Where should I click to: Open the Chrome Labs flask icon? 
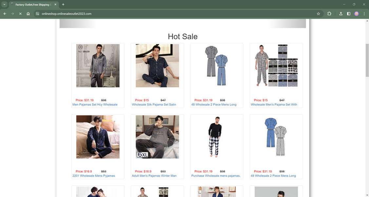pyautogui.click(x=340, y=14)
